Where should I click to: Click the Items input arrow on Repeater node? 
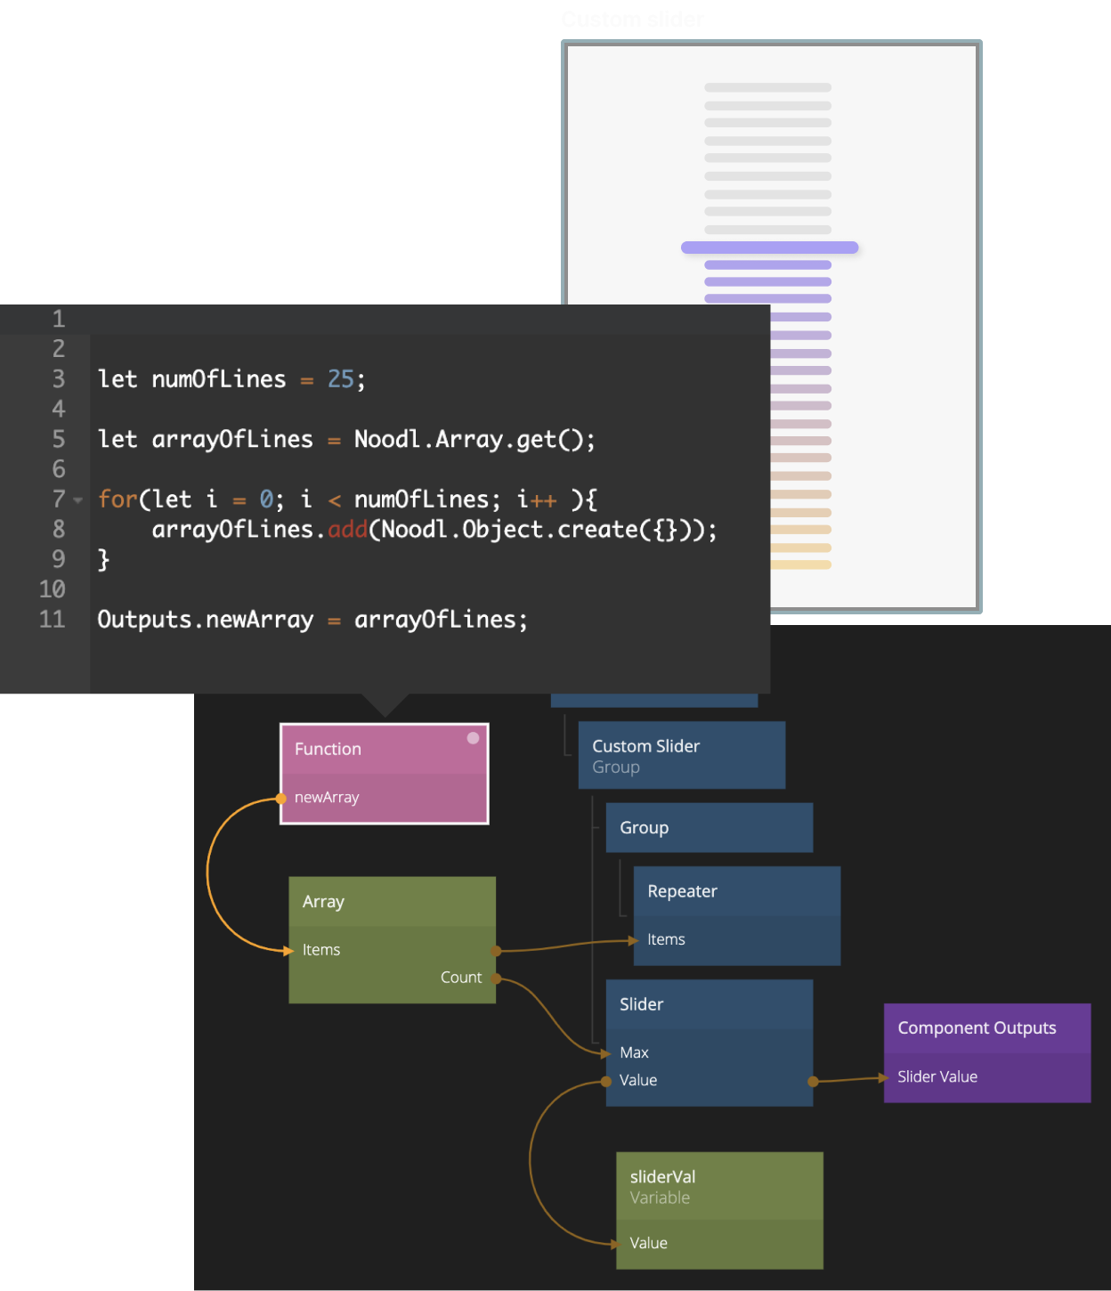pos(633,940)
